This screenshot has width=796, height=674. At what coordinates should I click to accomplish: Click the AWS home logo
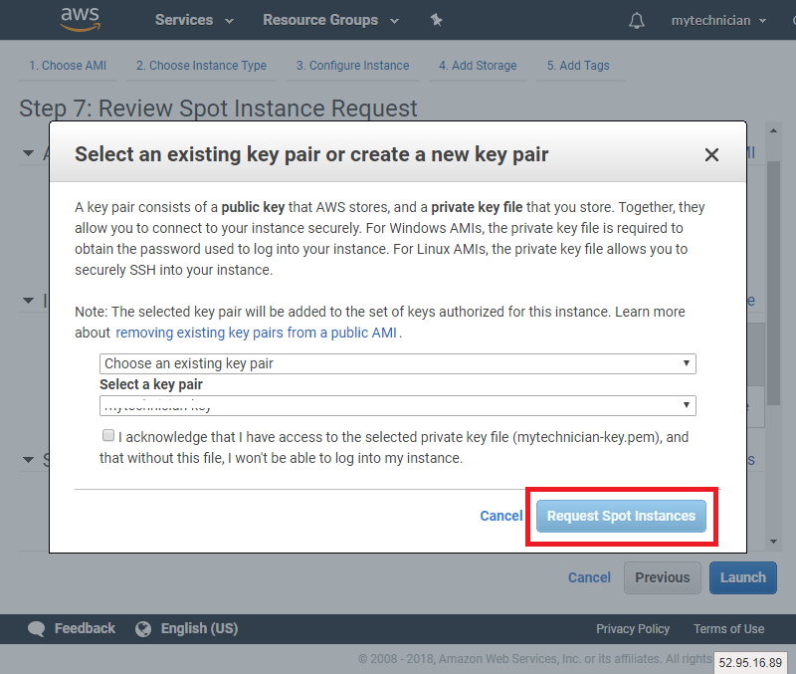click(80, 19)
